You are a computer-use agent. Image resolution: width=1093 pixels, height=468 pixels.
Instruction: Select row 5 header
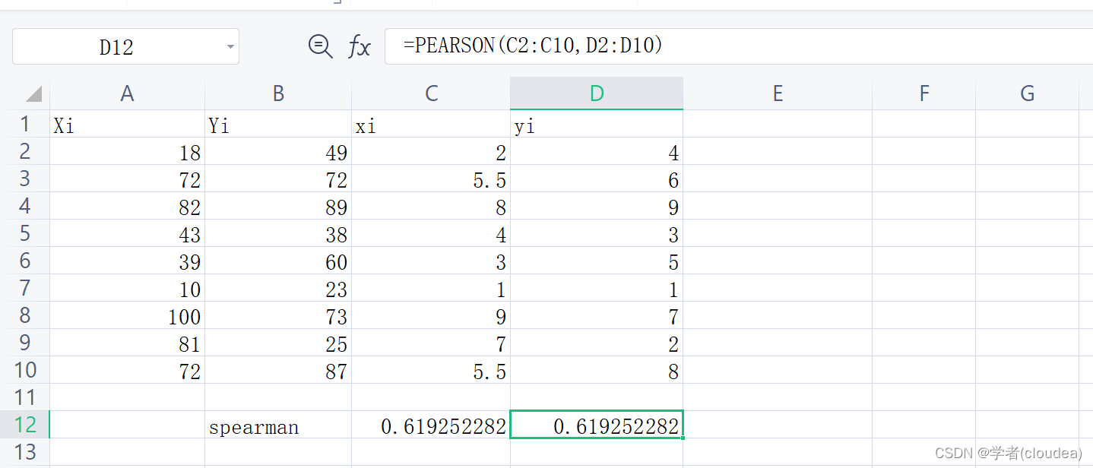[25, 233]
